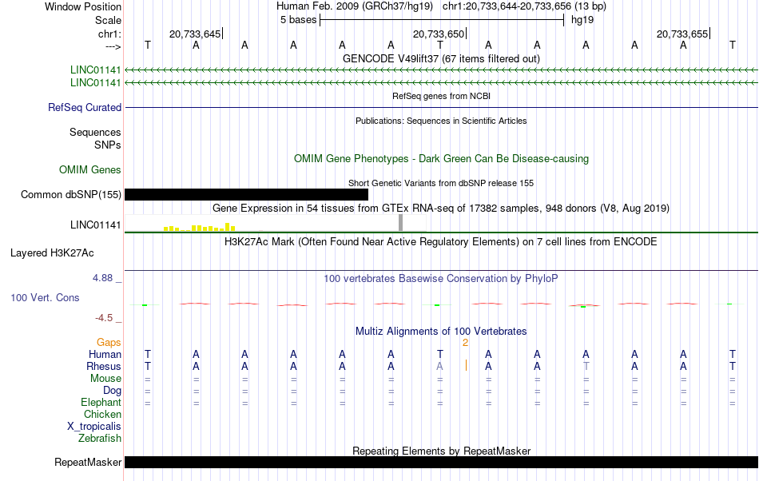Click the Common dbSNP(155) black variant bar
The height and width of the screenshot is (481, 759).
[246, 194]
